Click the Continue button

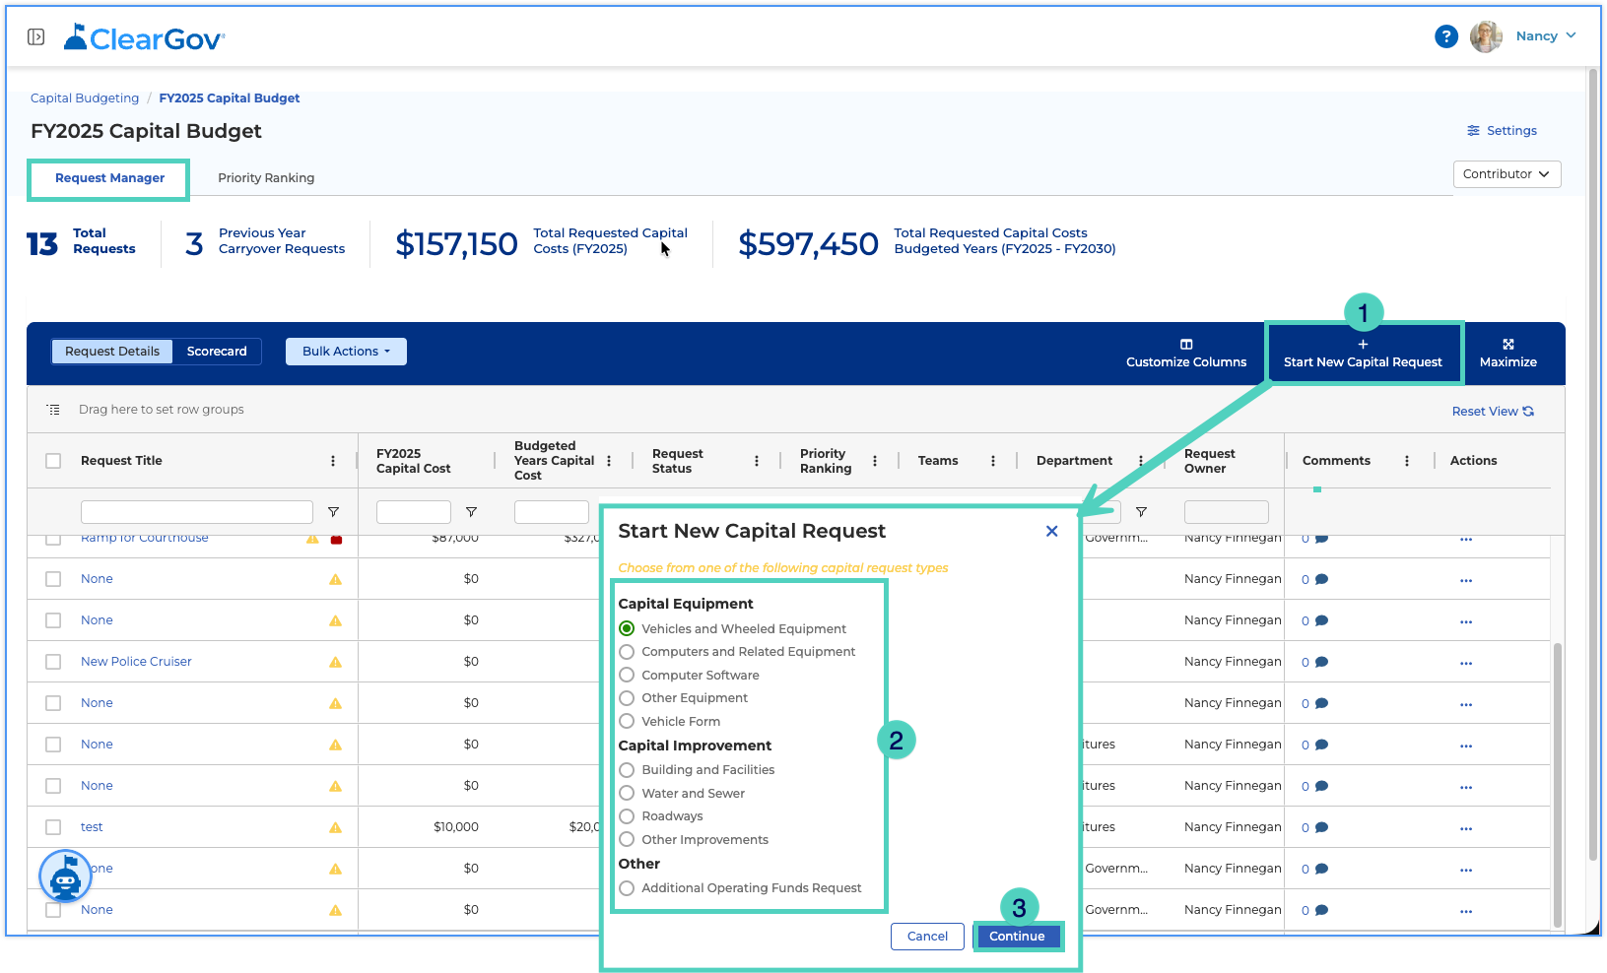coord(1017,937)
